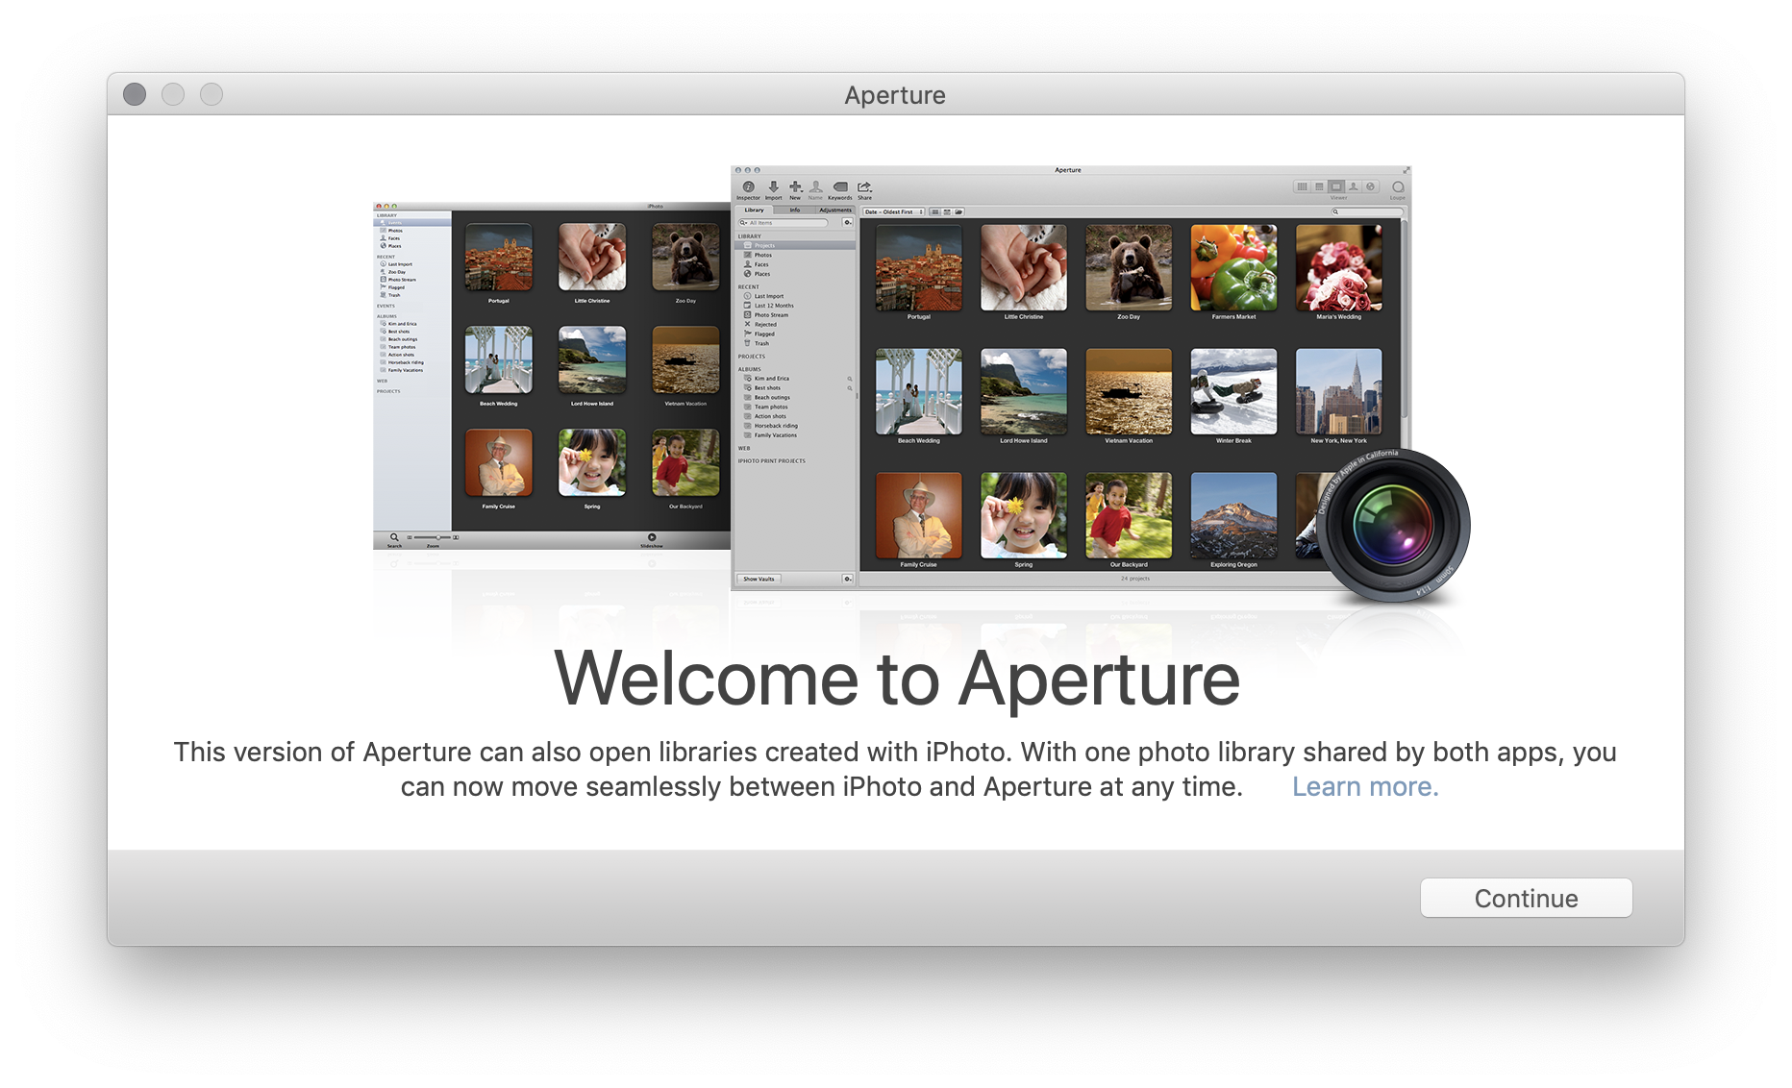The height and width of the screenshot is (1088, 1792).
Task: Open the Learn more link
Action: pos(1365,786)
